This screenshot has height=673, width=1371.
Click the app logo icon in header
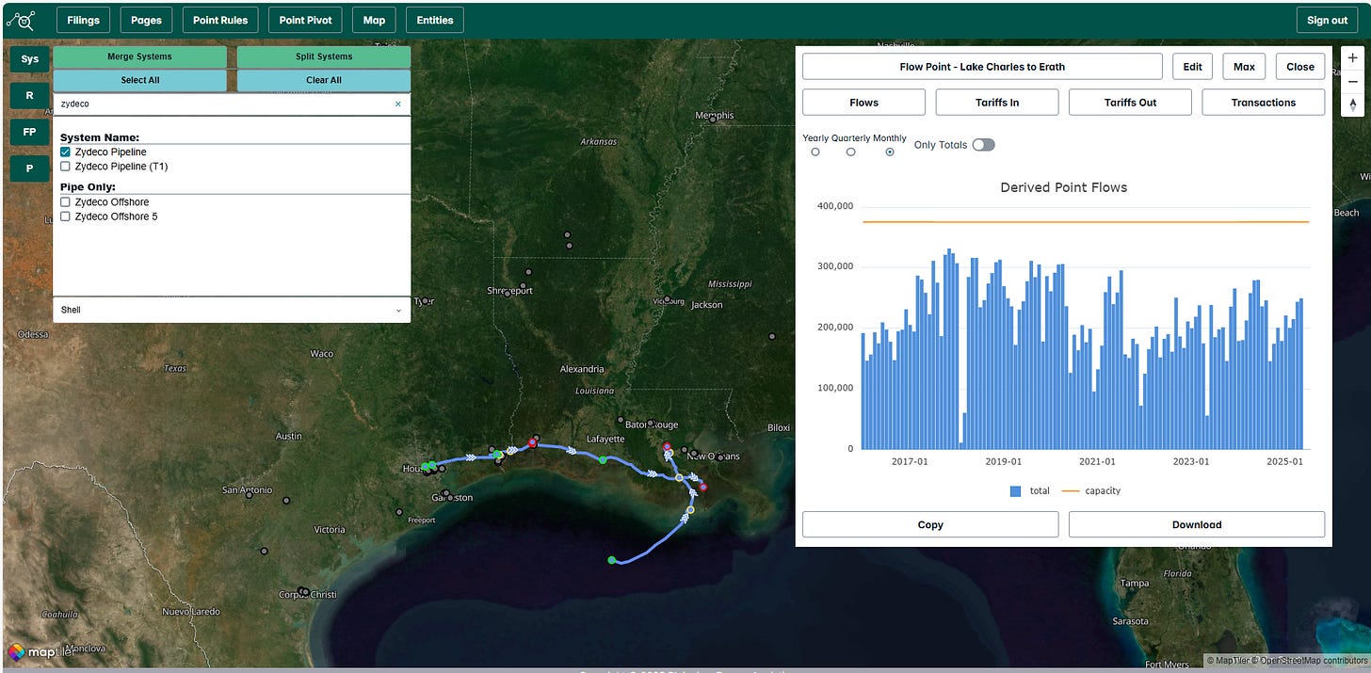click(x=20, y=19)
